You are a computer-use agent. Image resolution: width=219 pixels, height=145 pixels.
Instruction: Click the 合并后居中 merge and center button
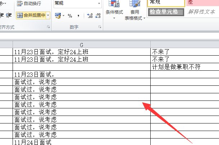click(x=31, y=15)
